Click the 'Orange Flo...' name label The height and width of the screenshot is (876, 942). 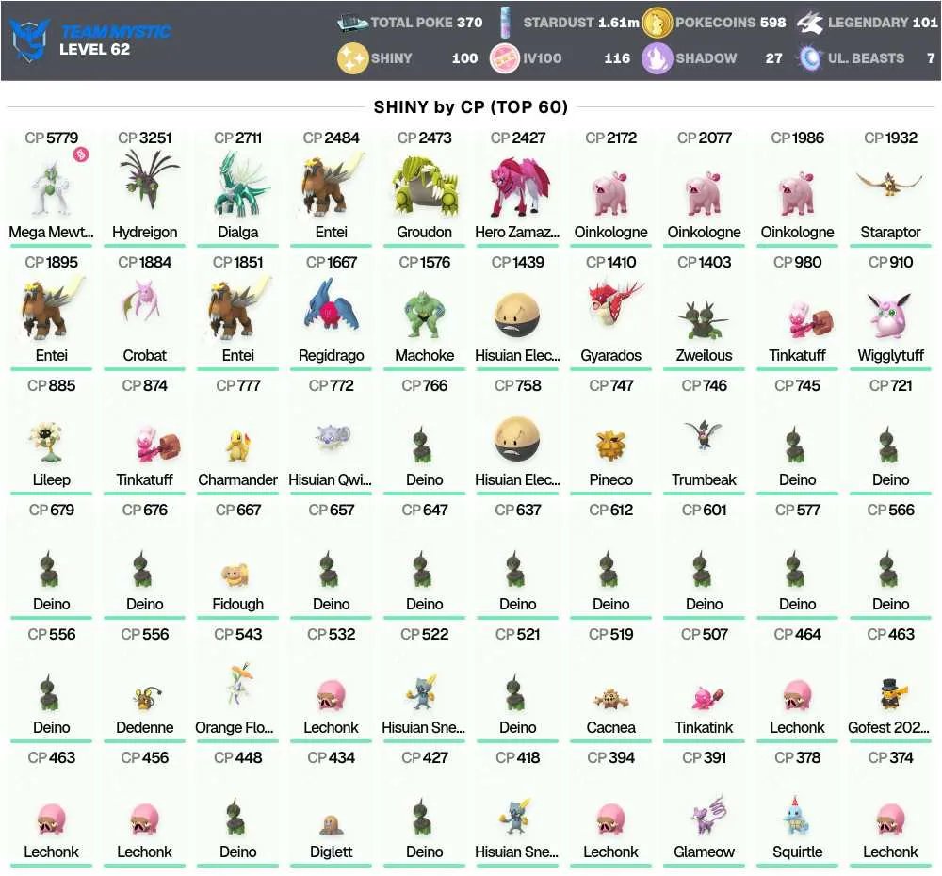[235, 727]
